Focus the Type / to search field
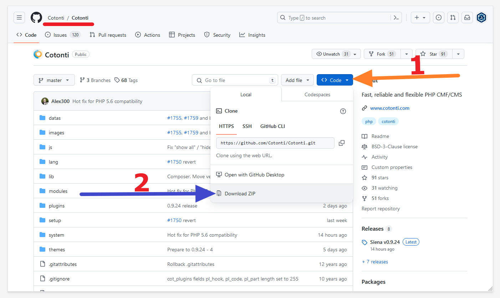The height and width of the screenshot is (298, 500). 333,17
